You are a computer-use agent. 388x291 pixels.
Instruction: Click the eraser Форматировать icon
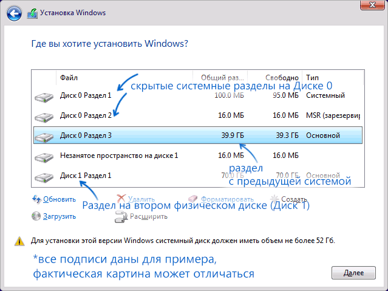pos(192,199)
